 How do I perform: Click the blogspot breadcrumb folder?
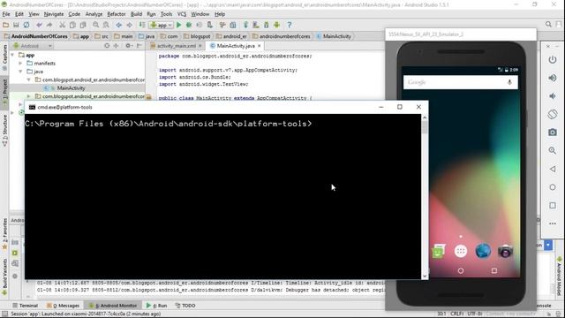point(197,36)
